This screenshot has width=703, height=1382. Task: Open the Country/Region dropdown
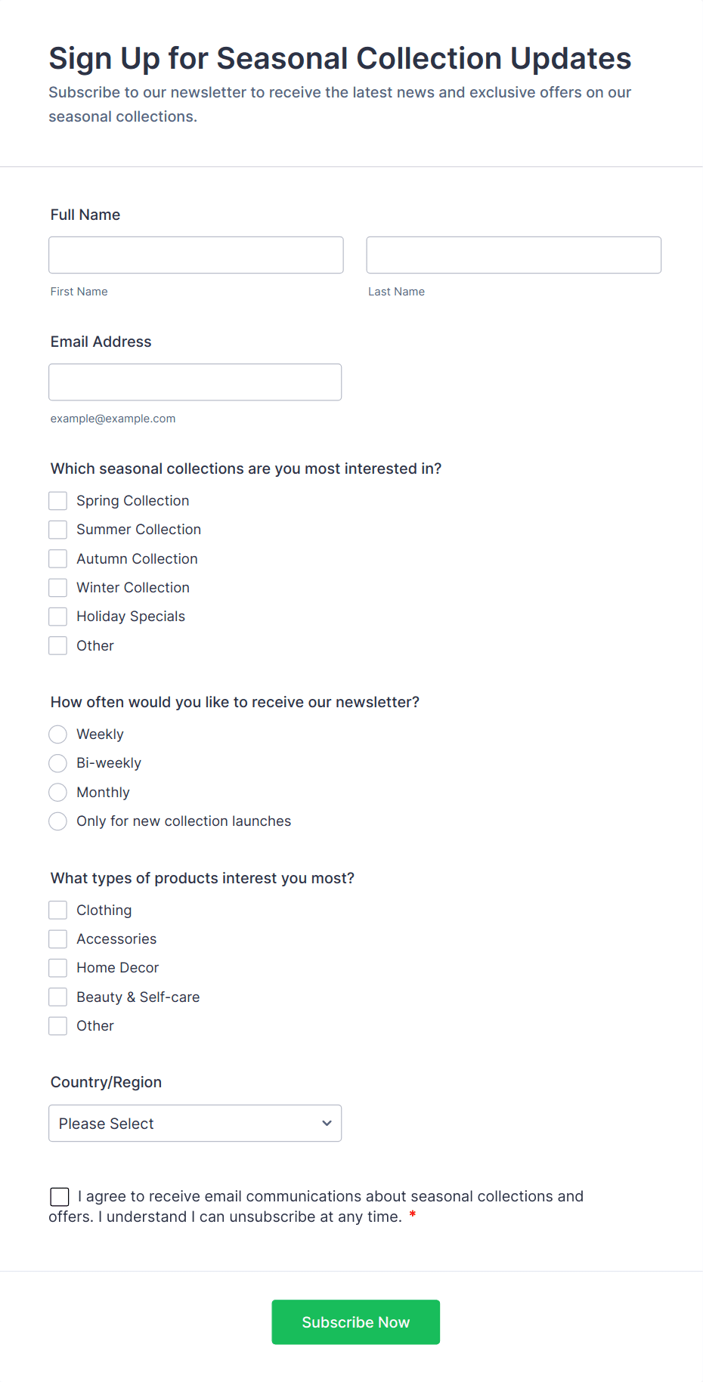(x=195, y=1124)
